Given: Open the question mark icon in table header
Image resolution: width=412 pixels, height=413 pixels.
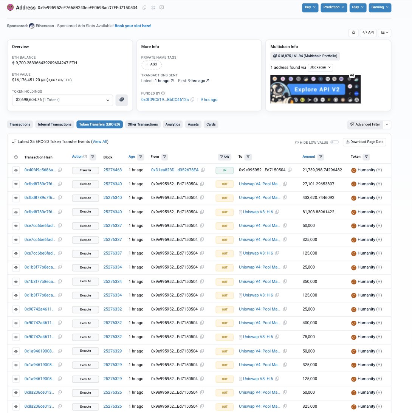Looking at the screenshot, I should pos(16,157).
